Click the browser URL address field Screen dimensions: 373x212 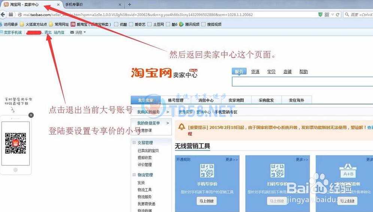167,15
